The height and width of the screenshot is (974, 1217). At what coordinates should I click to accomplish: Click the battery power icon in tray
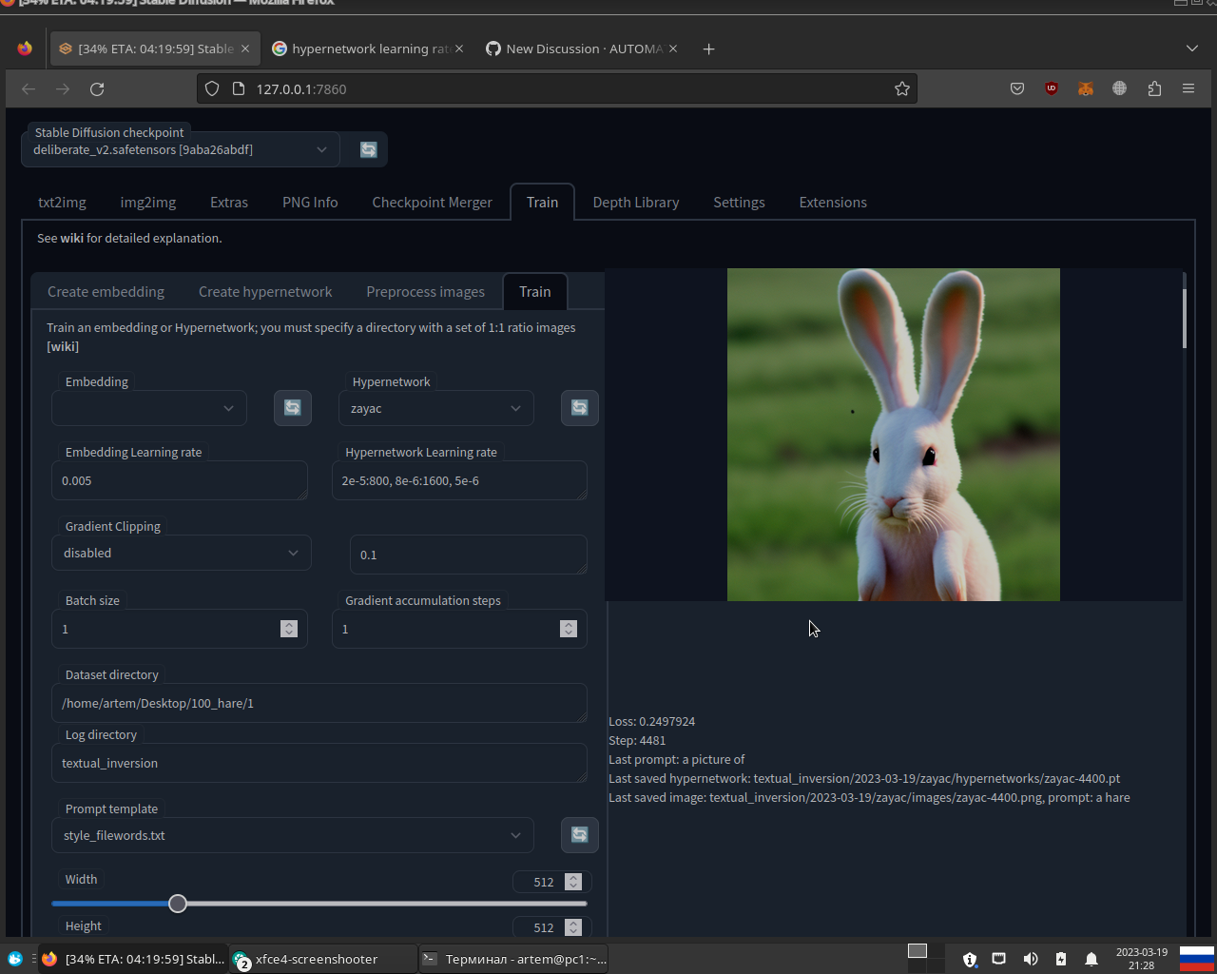[1061, 959]
